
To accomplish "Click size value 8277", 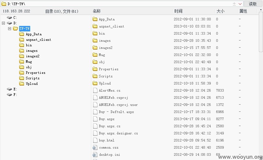I will (220, 119).
